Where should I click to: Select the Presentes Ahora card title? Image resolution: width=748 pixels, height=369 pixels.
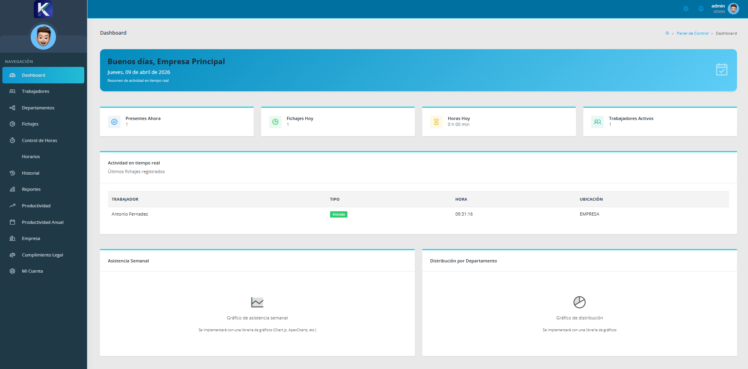coord(143,118)
